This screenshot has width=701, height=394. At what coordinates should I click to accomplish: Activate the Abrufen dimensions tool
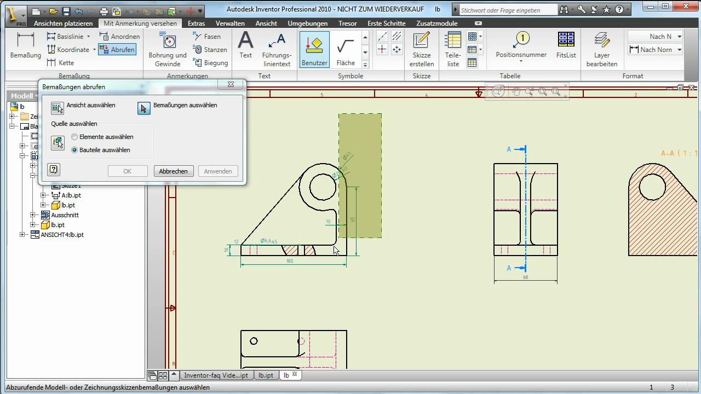(117, 50)
